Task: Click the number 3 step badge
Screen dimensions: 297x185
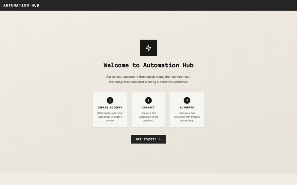Action: (x=187, y=100)
